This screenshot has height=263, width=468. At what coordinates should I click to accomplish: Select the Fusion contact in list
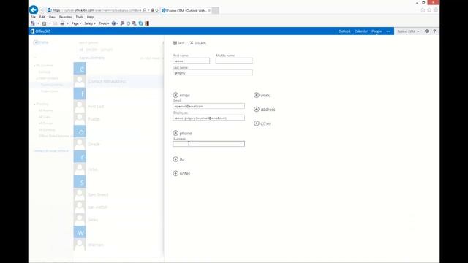[x=118, y=119]
